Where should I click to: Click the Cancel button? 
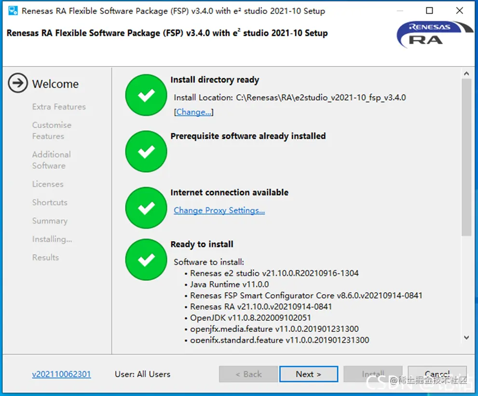pos(437,374)
